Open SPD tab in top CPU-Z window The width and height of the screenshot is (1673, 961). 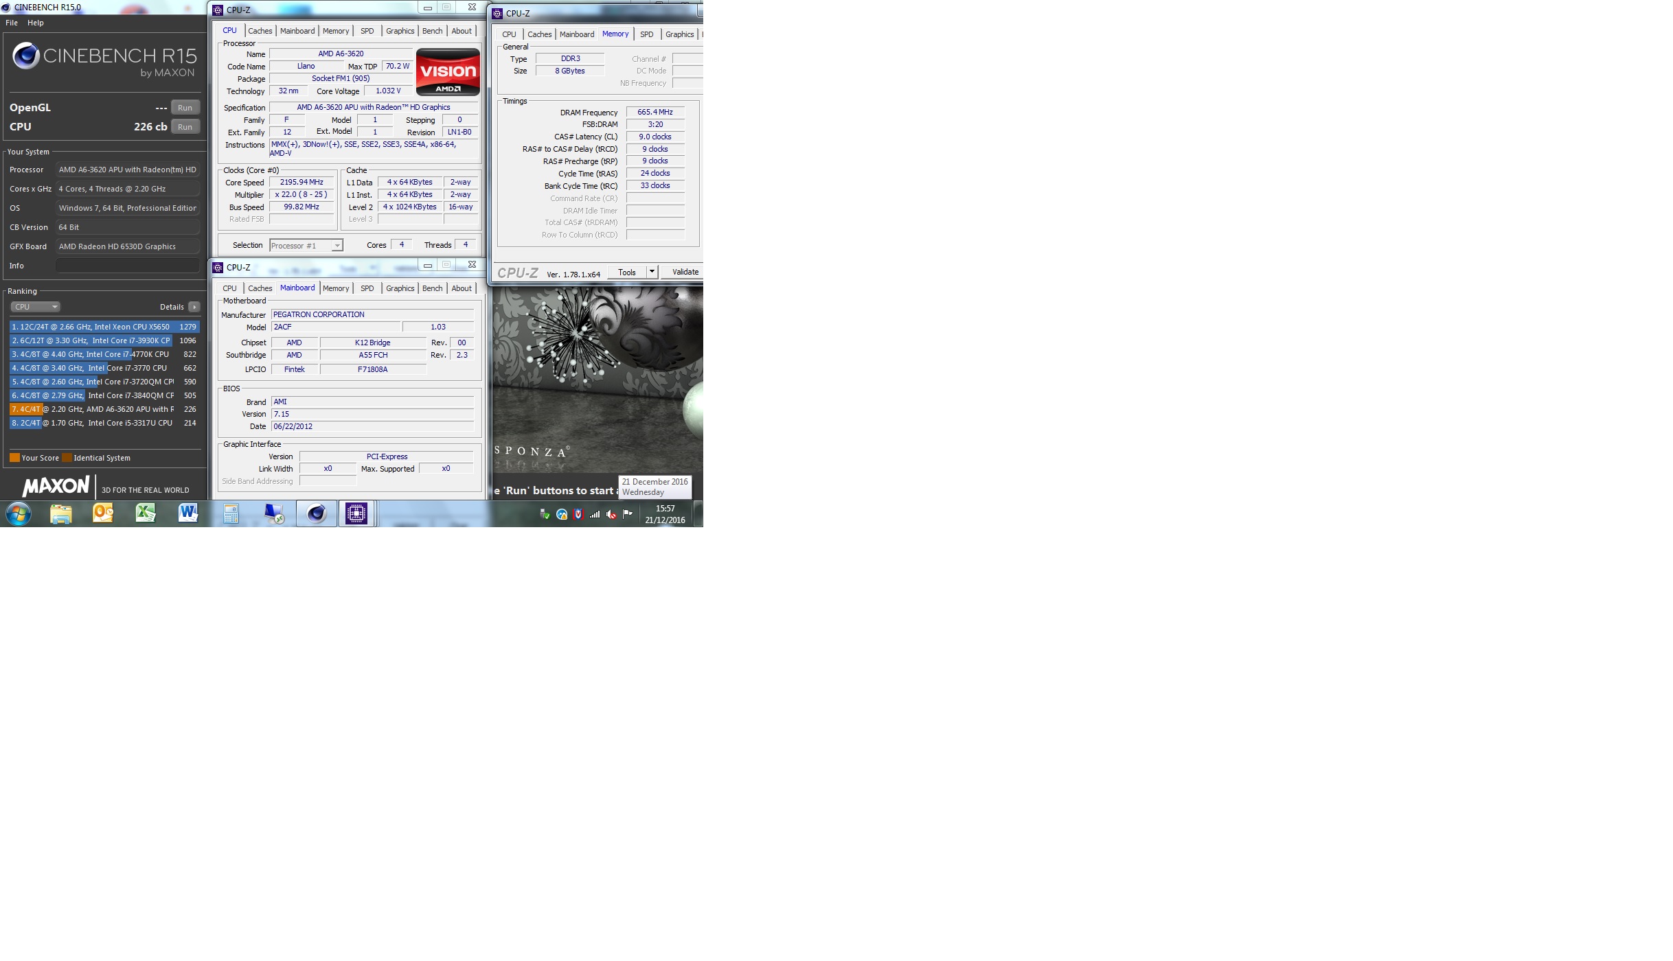[367, 31]
